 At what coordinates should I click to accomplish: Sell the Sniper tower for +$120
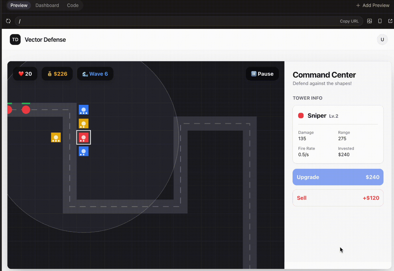click(338, 198)
